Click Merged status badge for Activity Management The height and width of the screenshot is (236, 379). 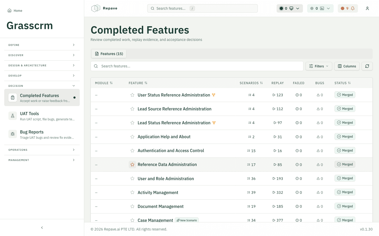click(345, 192)
